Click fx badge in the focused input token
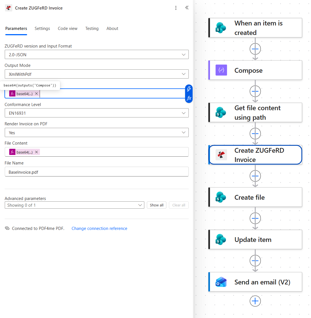The image size is (311, 318). (12, 94)
